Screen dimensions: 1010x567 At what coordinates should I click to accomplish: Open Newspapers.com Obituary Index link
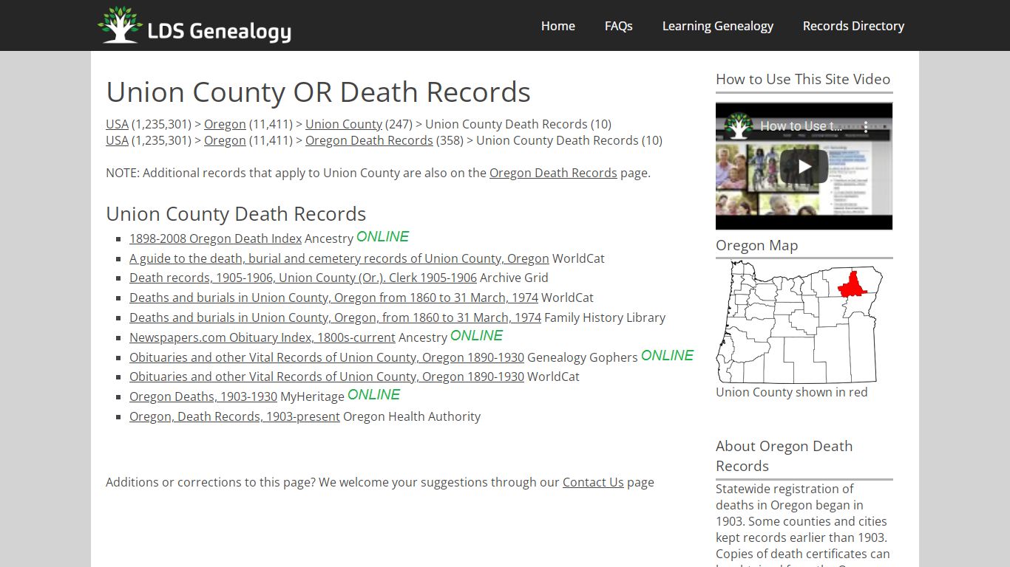coord(262,337)
